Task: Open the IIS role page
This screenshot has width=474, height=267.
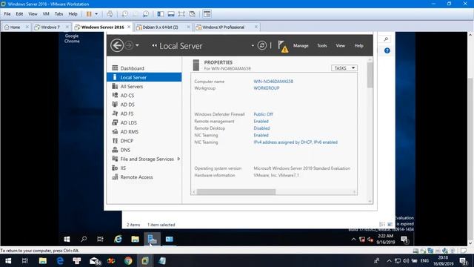Action: click(x=123, y=168)
